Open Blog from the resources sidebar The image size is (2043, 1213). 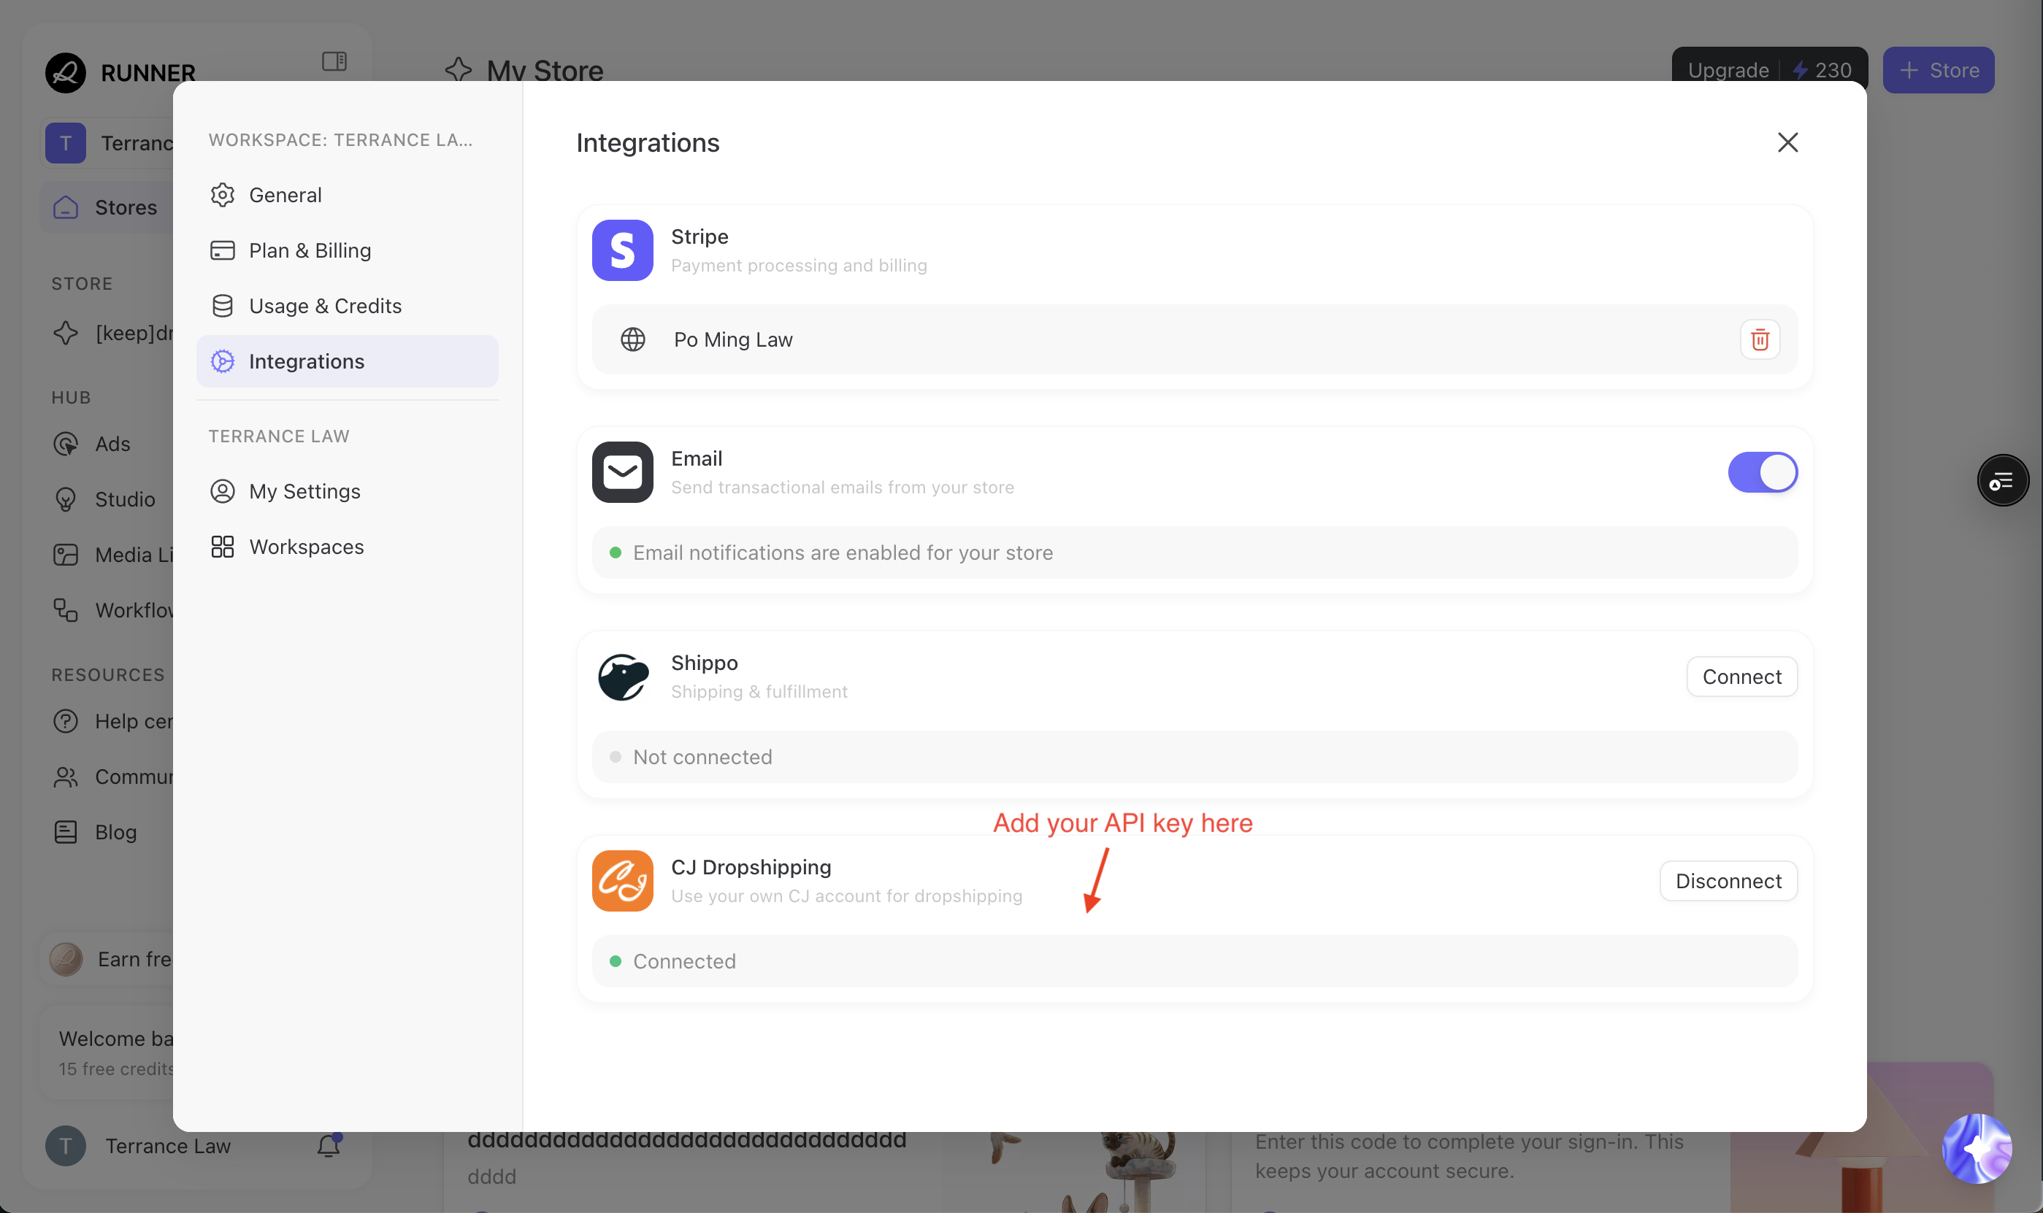coord(115,831)
